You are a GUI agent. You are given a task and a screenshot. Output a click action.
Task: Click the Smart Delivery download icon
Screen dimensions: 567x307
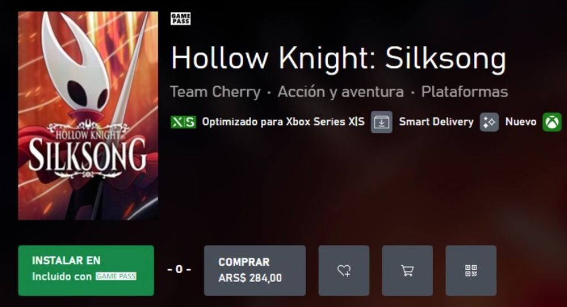point(382,122)
